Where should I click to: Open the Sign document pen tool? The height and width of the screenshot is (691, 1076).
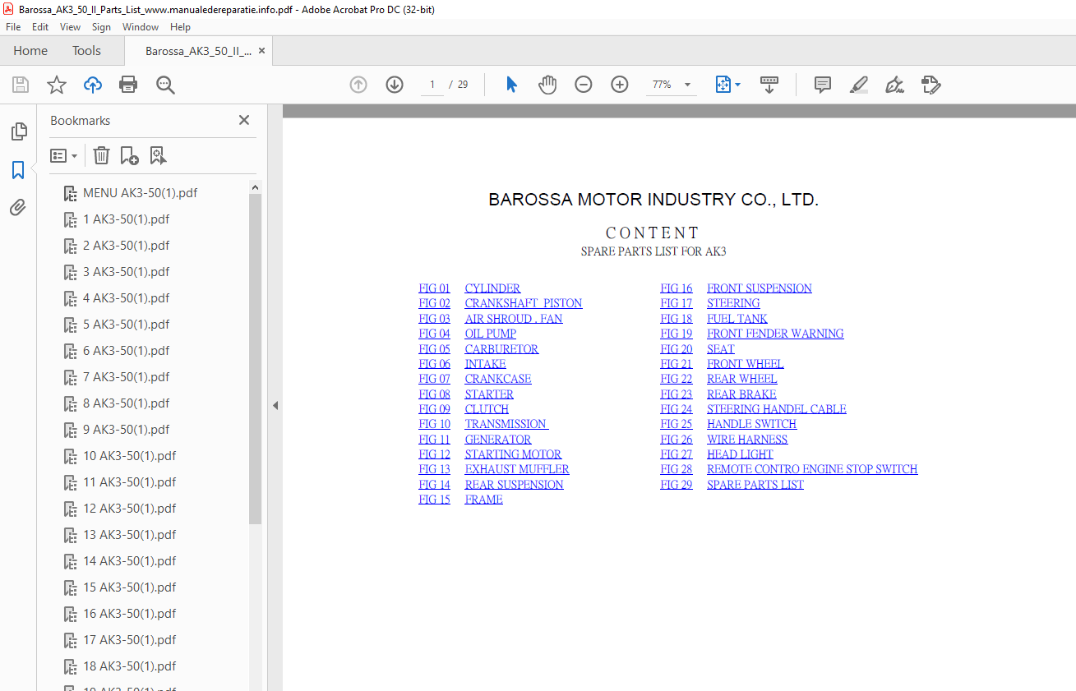pos(894,85)
